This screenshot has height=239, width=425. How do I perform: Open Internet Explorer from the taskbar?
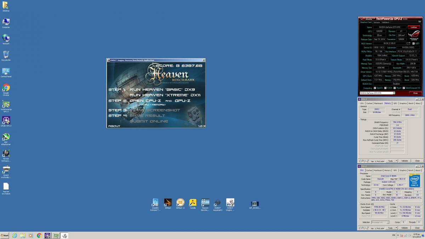pyautogui.click(x=15, y=235)
